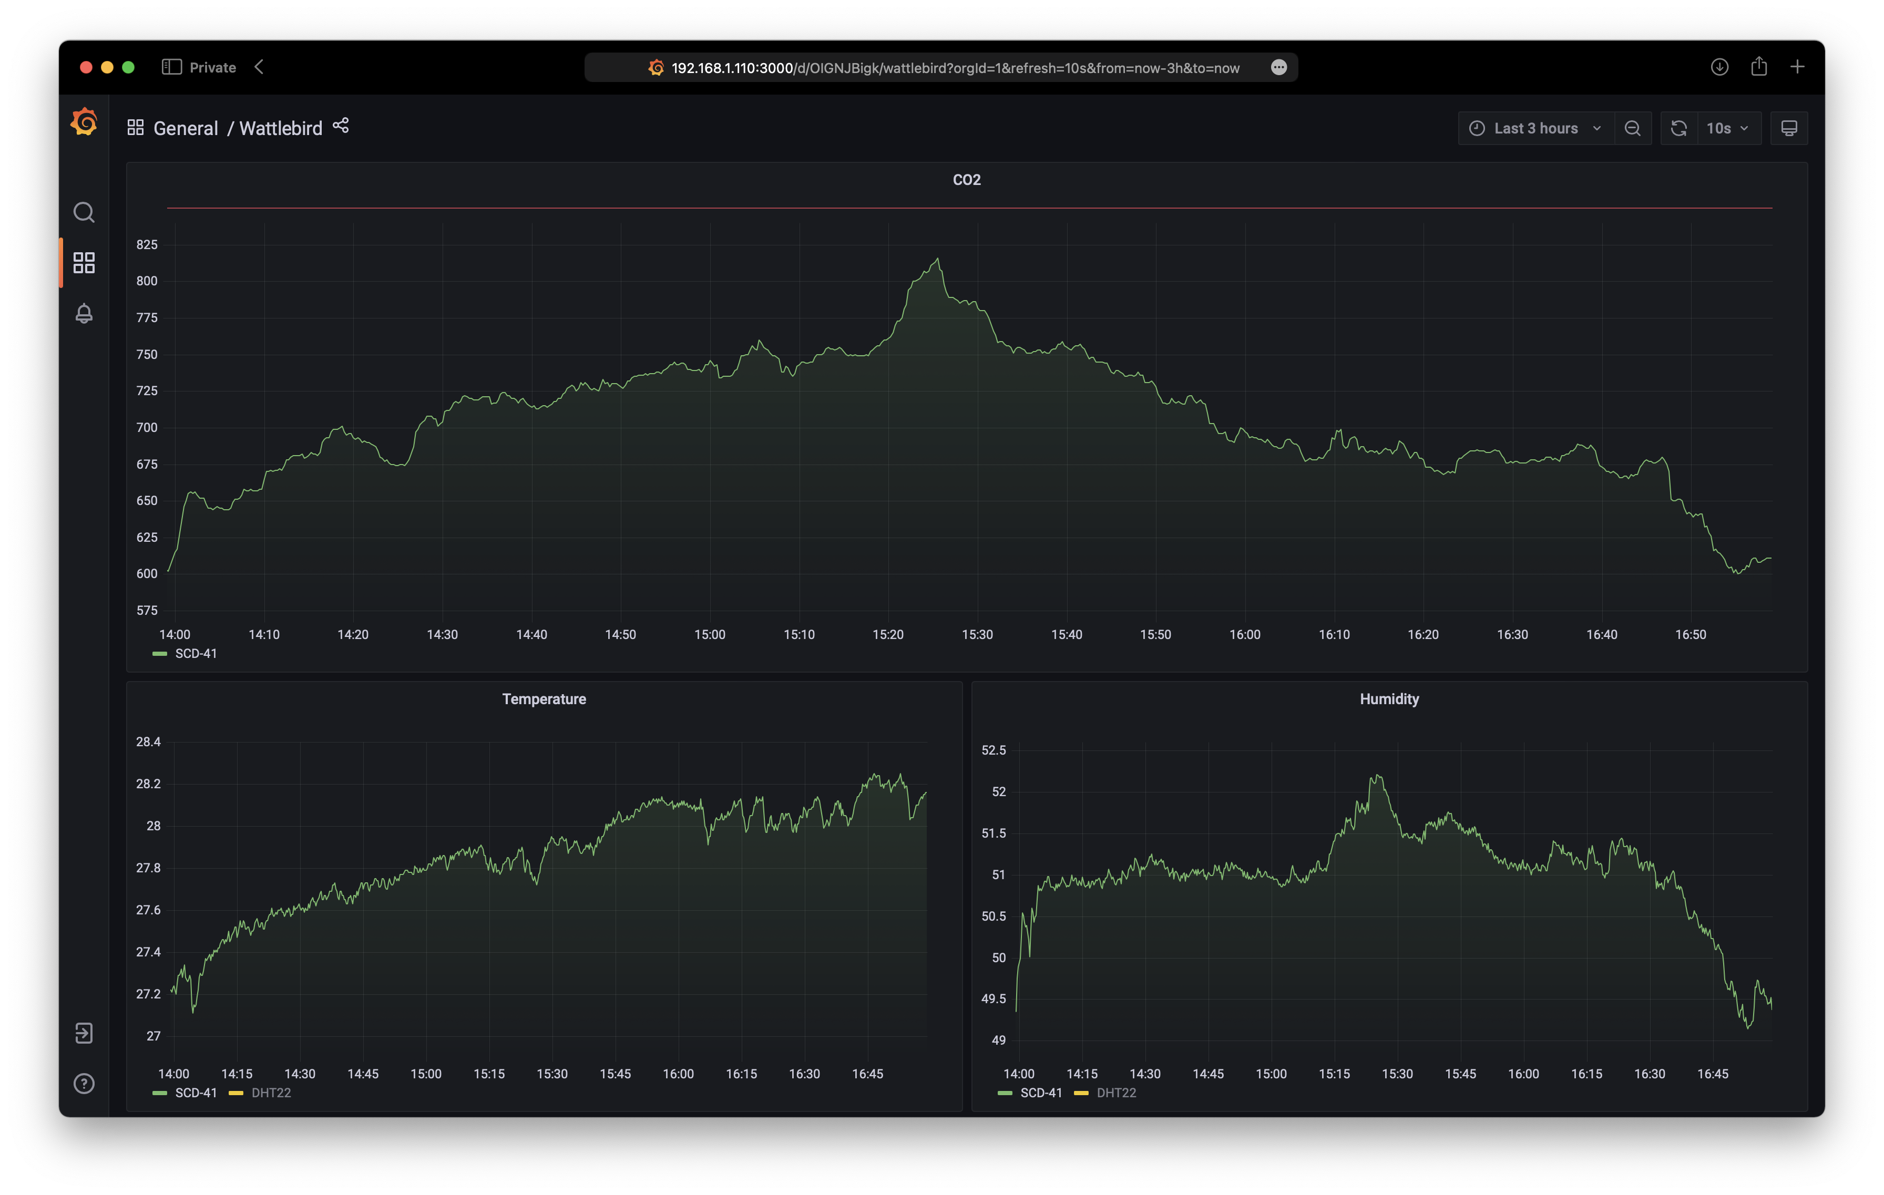The image size is (1884, 1195).
Task: Open the Temperature panel title menu
Action: point(544,699)
